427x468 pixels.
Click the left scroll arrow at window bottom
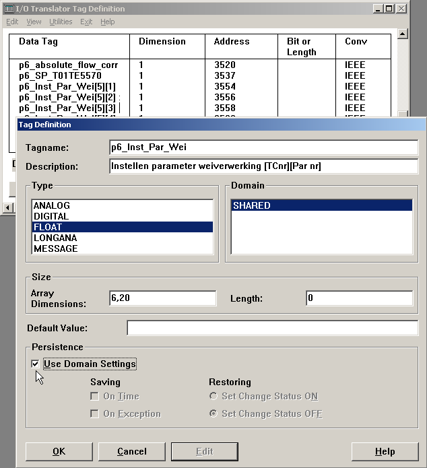[7, 207]
